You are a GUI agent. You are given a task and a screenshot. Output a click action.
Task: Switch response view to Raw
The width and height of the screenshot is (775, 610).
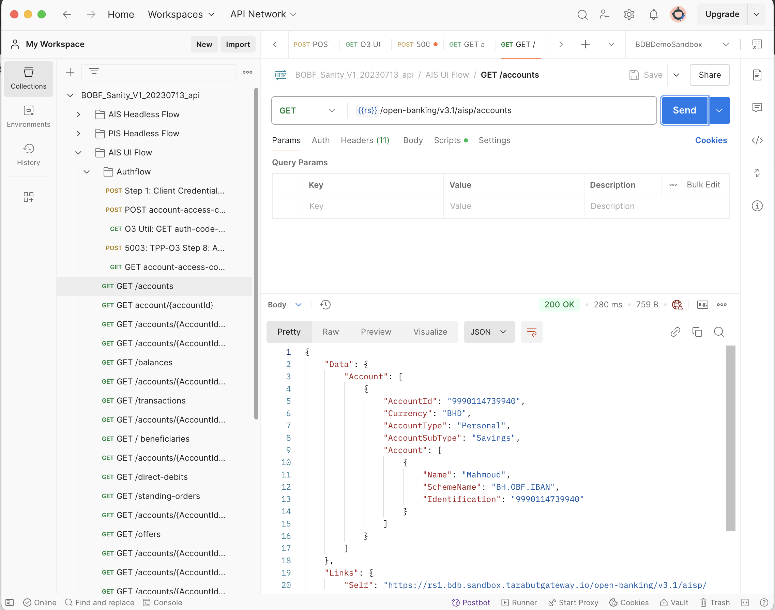[330, 332]
